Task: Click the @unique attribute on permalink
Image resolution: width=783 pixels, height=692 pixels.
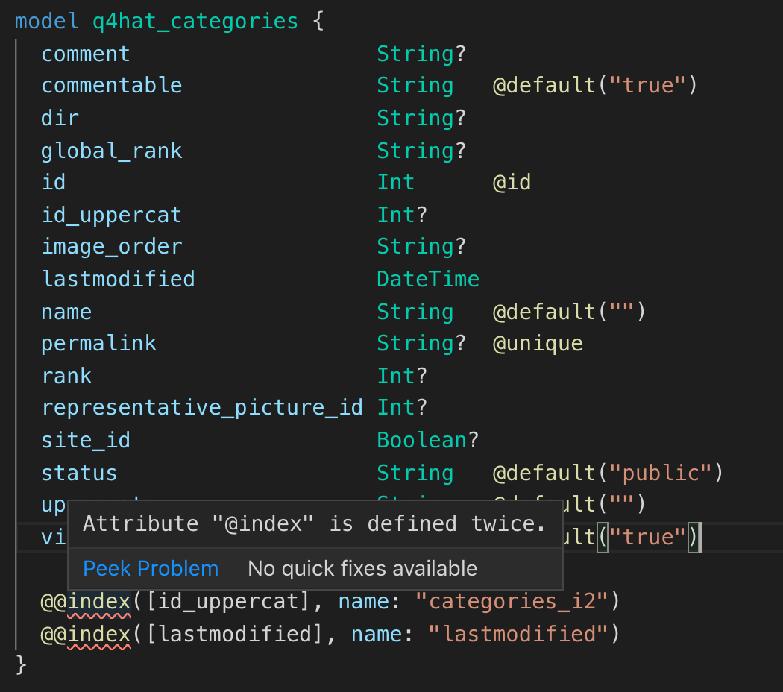Action: point(537,343)
